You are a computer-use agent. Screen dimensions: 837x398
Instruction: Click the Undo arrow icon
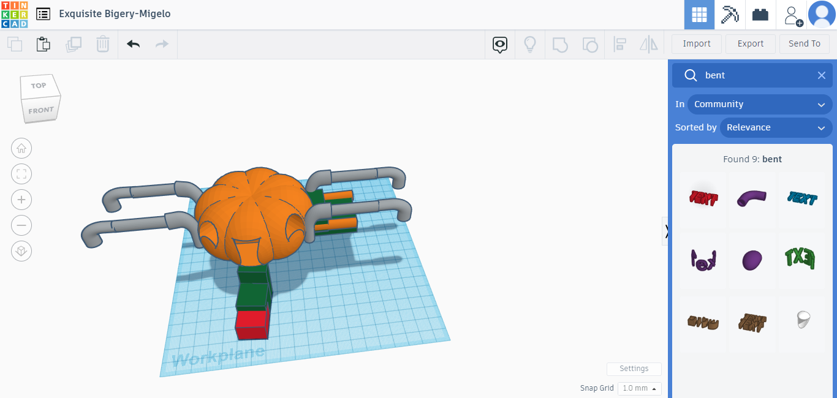pyautogui.click(x=133, y=44)
